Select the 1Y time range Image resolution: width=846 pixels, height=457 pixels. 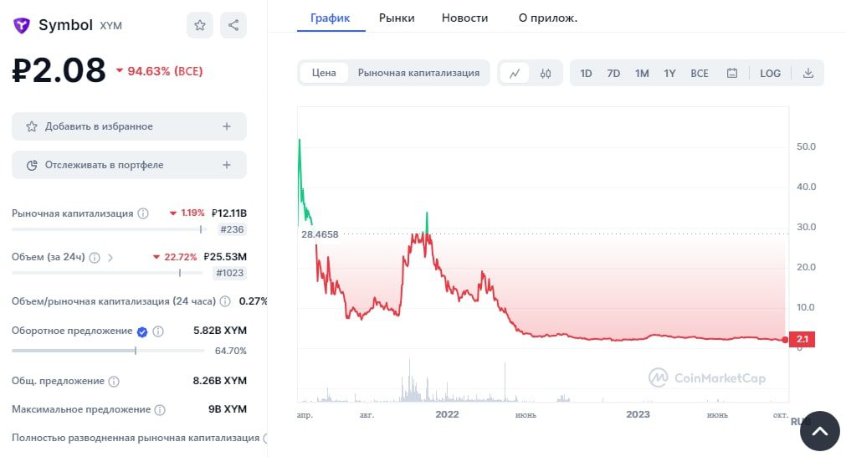(669, 73)
